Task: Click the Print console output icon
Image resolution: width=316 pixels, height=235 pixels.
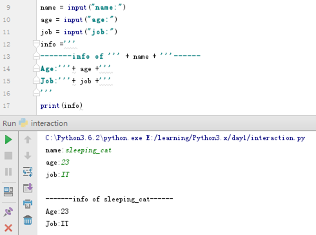Action: tap(28, 204)
